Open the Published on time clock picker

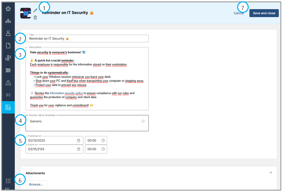point(103,141)
